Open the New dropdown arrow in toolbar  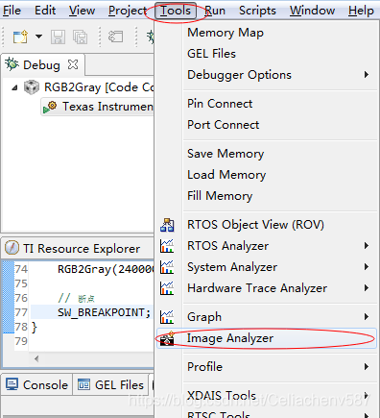[x=38, y=37]
